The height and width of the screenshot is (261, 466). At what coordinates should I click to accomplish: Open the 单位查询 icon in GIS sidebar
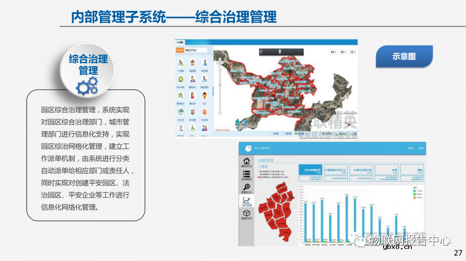pyautogui.click(x=205, y=63)
